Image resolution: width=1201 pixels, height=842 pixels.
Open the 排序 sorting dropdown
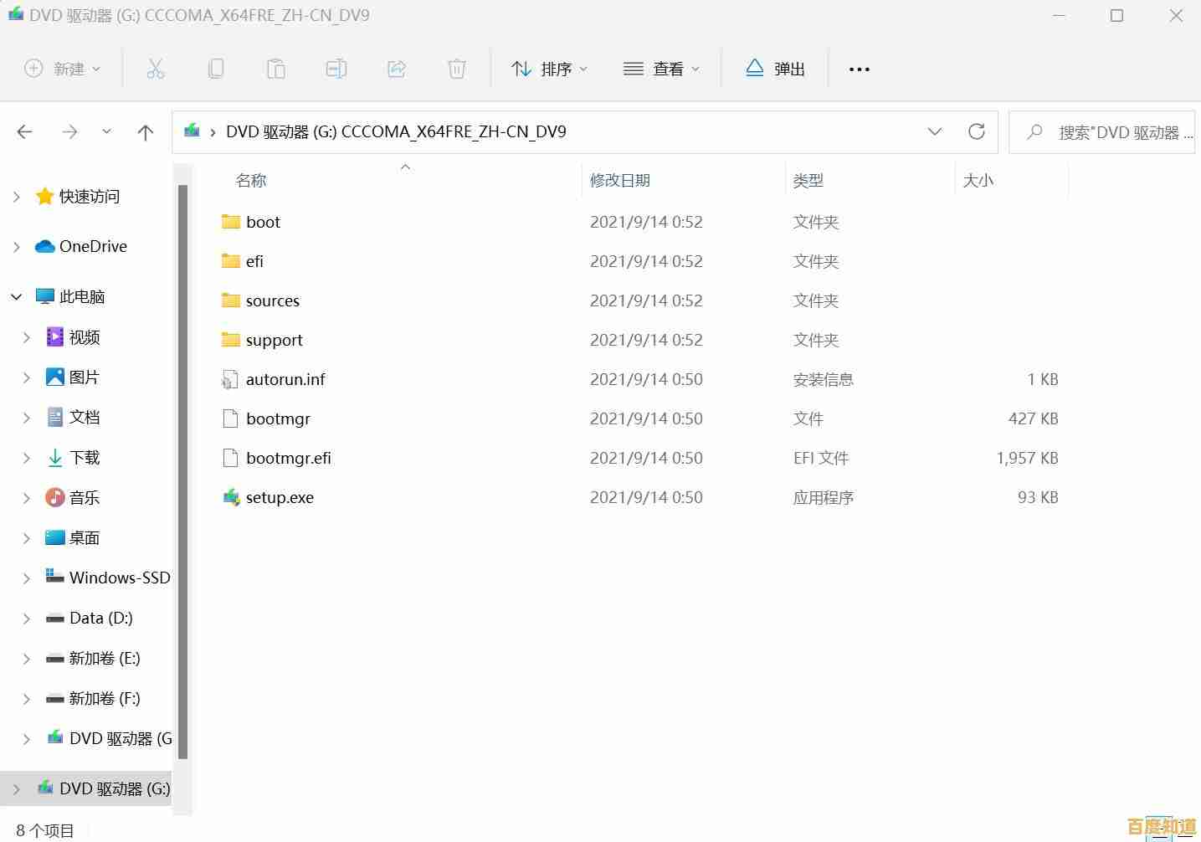pos(548,69)
